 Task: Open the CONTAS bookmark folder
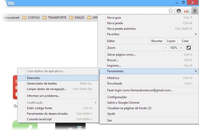(31, 17)
